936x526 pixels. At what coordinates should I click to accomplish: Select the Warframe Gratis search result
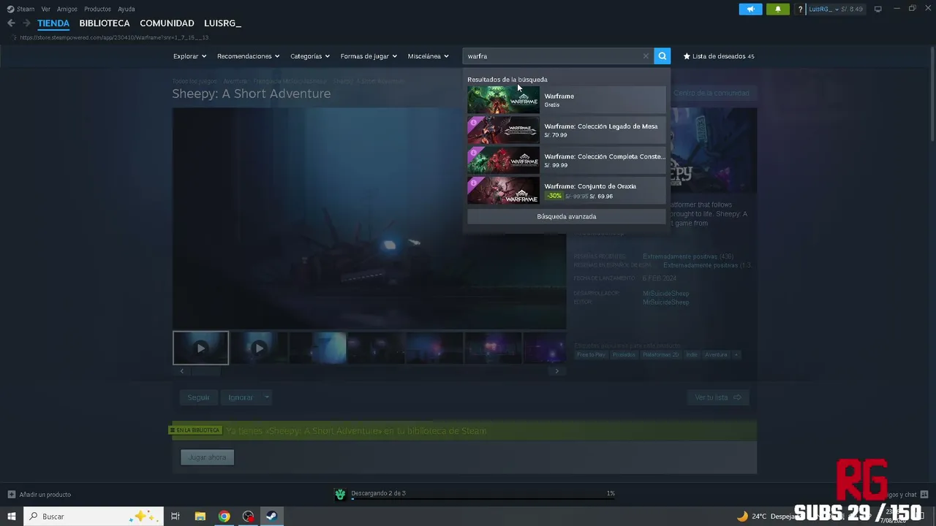(x=567, y=99)
